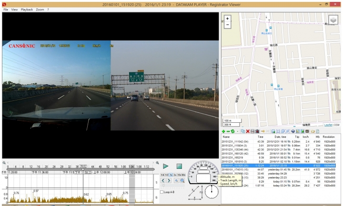Viewport: 343px width, 206px height.
Task: Open the Leaflet link on map
Action: [x=328, y=125]
